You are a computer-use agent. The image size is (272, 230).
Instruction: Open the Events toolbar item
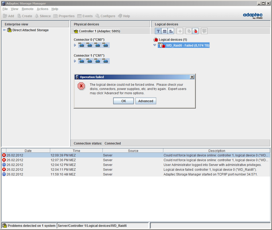point(85,16)
